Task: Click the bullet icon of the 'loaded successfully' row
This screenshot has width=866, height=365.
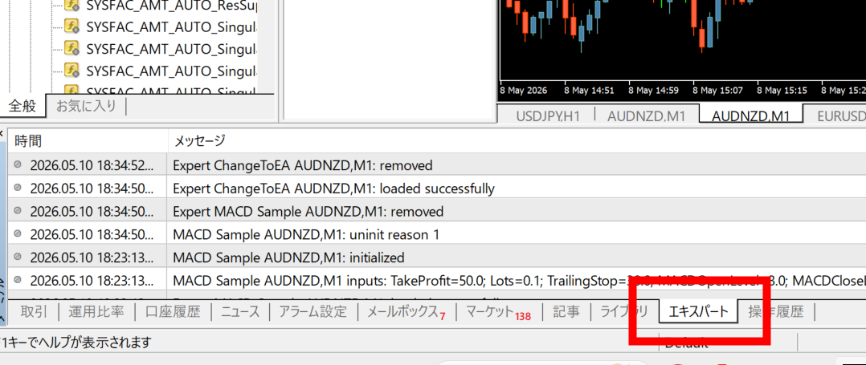Action: coord(18,188)
